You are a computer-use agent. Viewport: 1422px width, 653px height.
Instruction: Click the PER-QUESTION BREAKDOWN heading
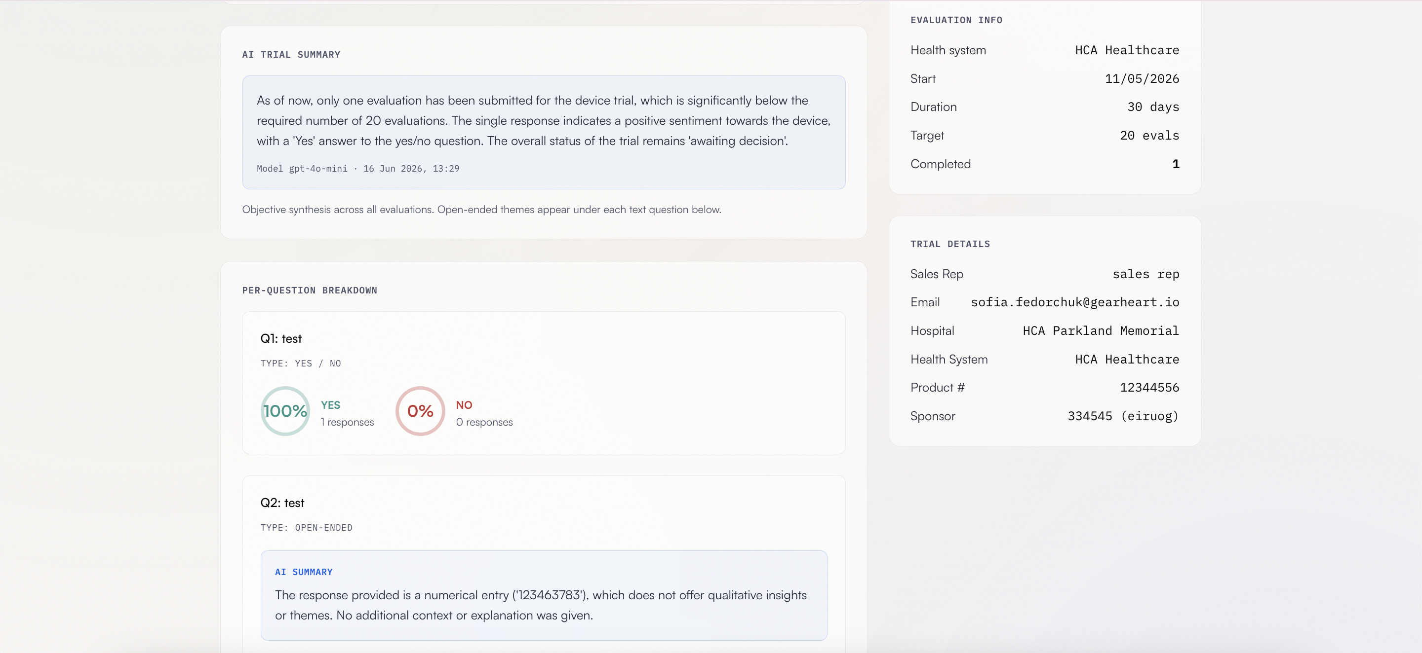(309, 290)
